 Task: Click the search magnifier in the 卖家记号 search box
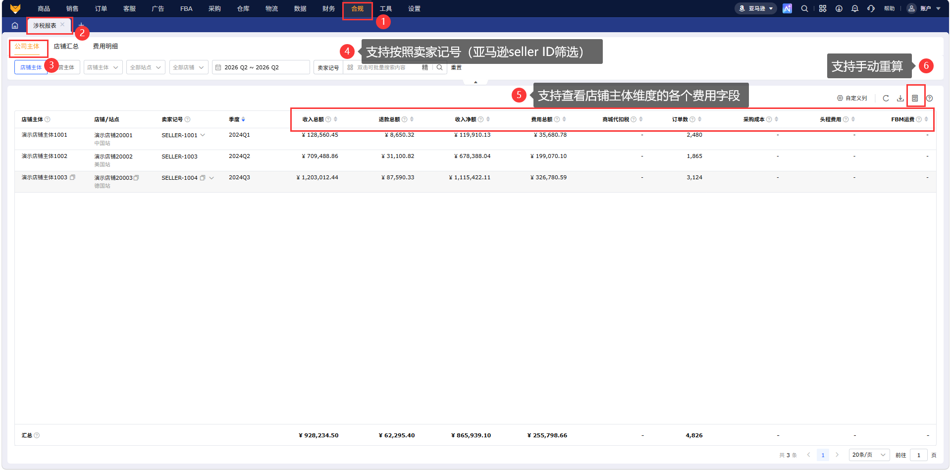[x=439, y=67]
